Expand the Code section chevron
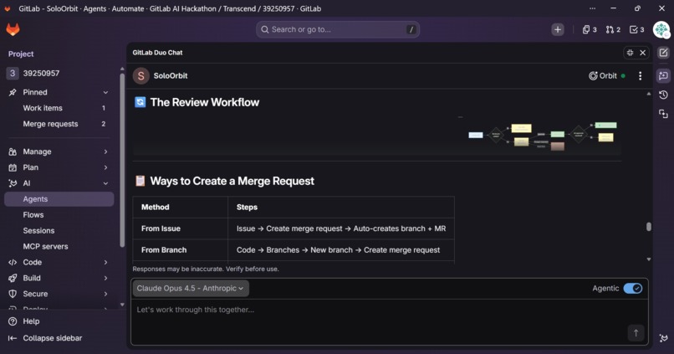674x354 pixels. pos(105,263)
